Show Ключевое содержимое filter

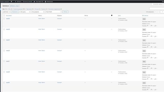click(x=55, y=9)
